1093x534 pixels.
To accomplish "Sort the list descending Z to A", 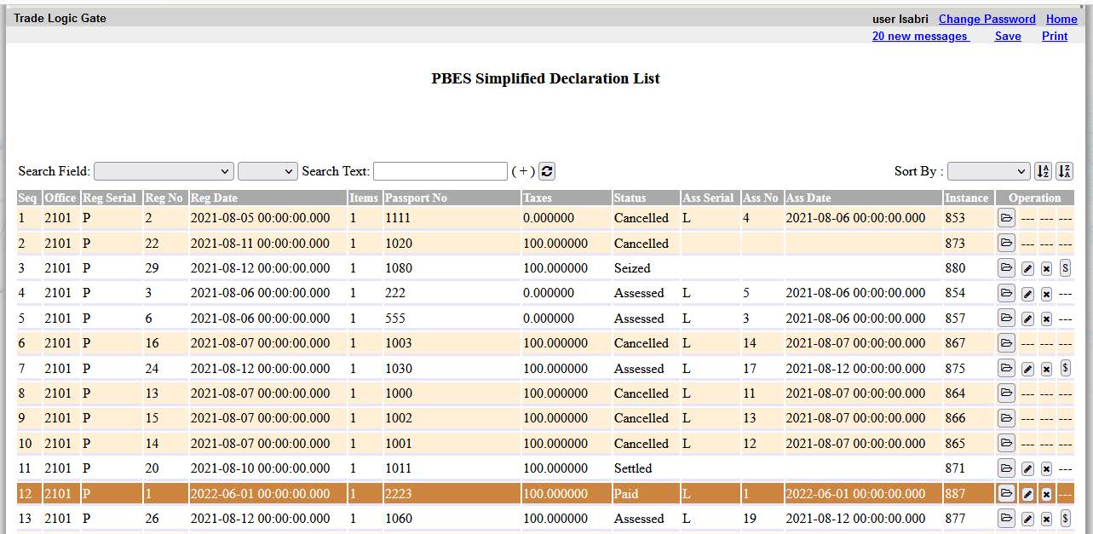I will point(1064,171).
